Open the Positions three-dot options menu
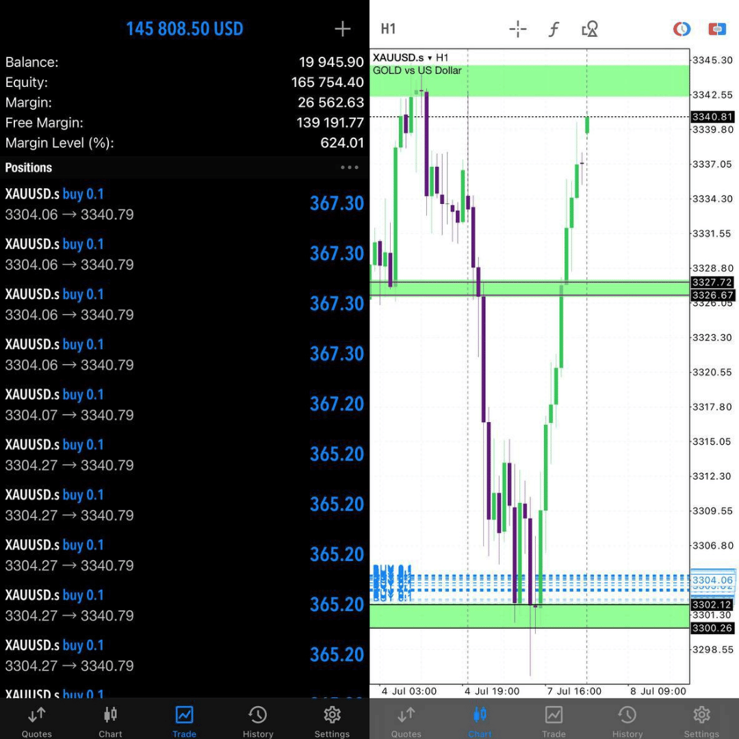This screenshot has height=739, width=739. pyautogui.click(x=350, y=168)
